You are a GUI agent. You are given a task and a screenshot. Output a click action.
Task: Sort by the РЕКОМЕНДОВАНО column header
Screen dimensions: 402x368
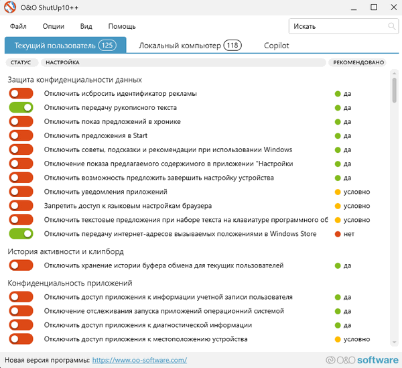click(x=358, y=62)
